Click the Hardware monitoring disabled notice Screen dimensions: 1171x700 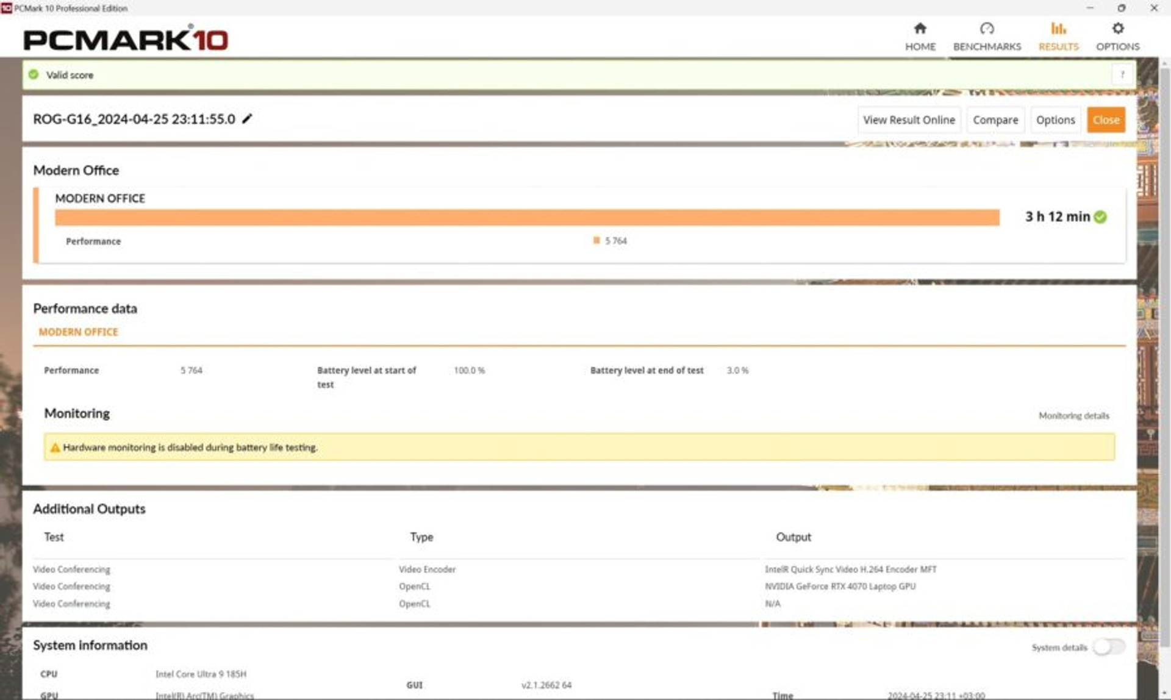pyautogui.click(x=579, y=447)
